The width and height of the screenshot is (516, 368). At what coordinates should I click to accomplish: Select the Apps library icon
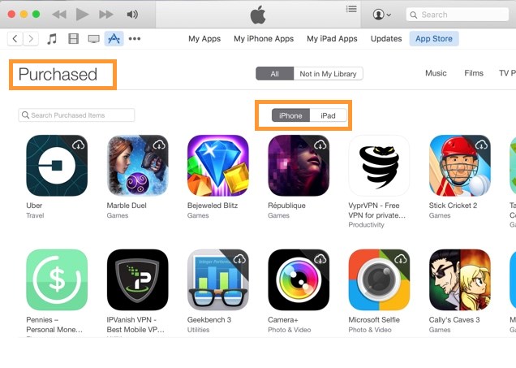coord(114,39)
